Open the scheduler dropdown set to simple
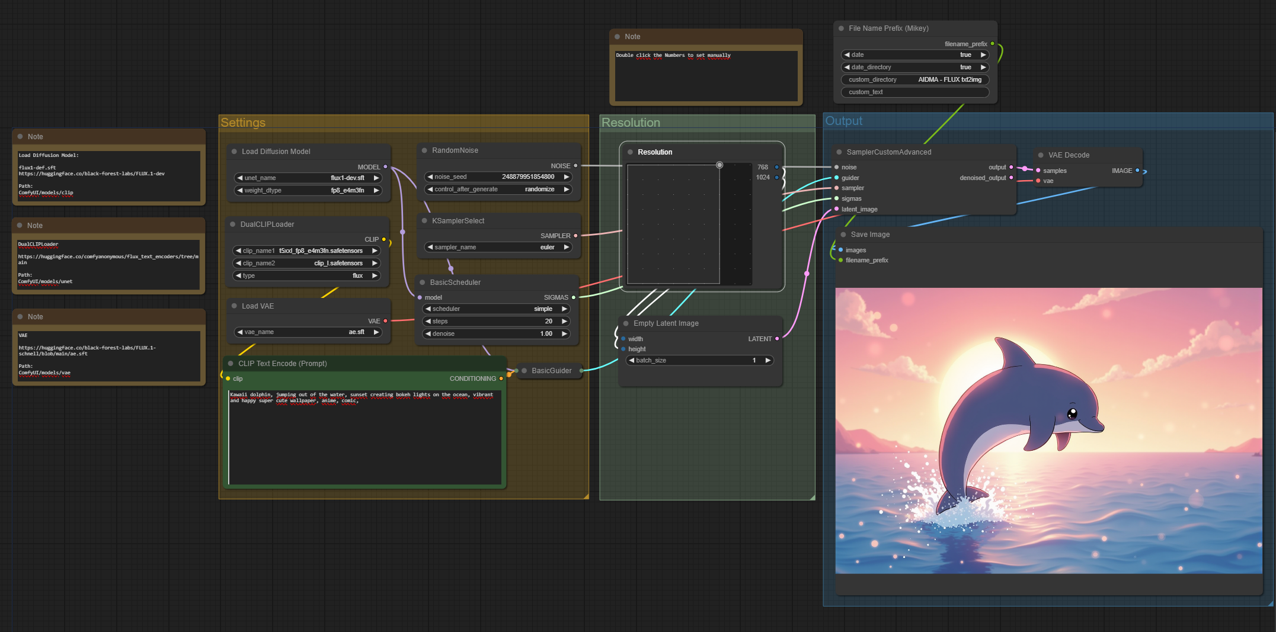The image size is (1276, 632). tap(497, 309)
